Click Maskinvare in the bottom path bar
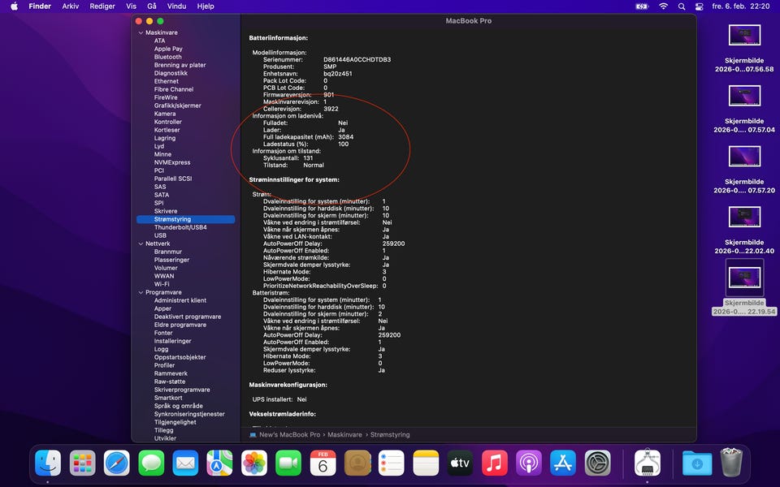780x487 pixels. [x=344, y=435]
